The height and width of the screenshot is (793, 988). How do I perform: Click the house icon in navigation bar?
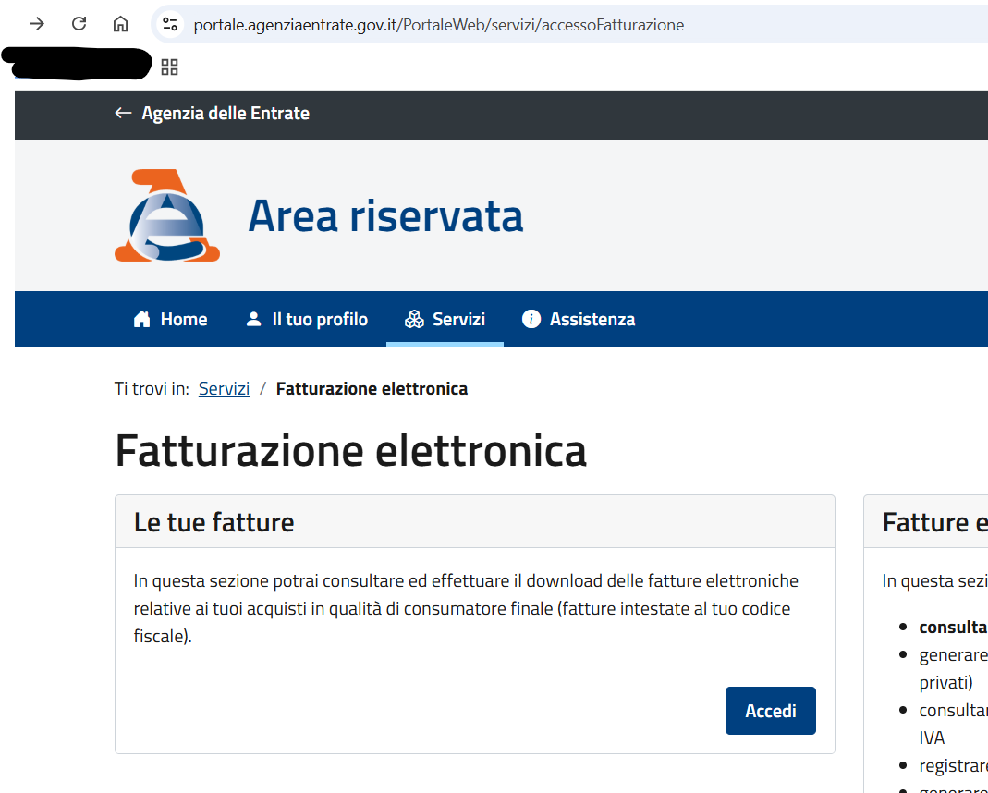[141, 319]
